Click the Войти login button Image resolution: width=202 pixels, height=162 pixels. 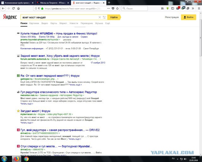tap(188, 17)
